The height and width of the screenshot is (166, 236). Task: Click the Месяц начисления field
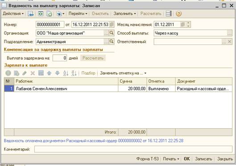point(167,24)
